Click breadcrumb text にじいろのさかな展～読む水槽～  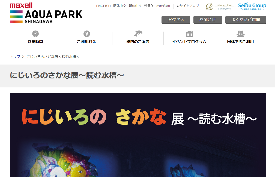click(x=53, y=57)
